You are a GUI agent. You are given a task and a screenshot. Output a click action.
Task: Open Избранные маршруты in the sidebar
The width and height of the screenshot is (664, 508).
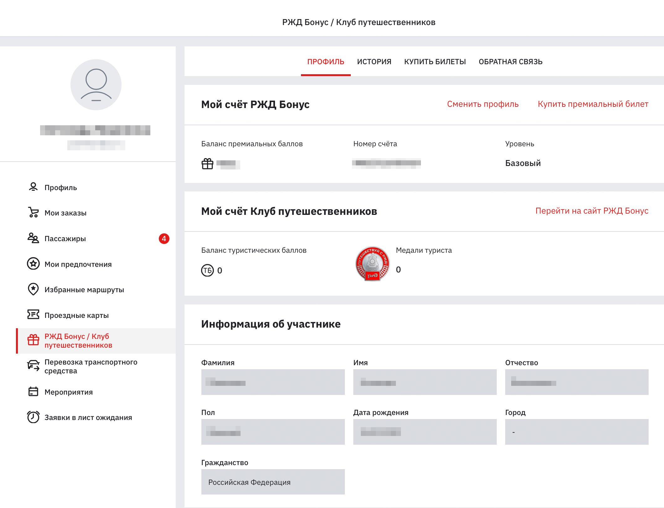pos(96,289)
